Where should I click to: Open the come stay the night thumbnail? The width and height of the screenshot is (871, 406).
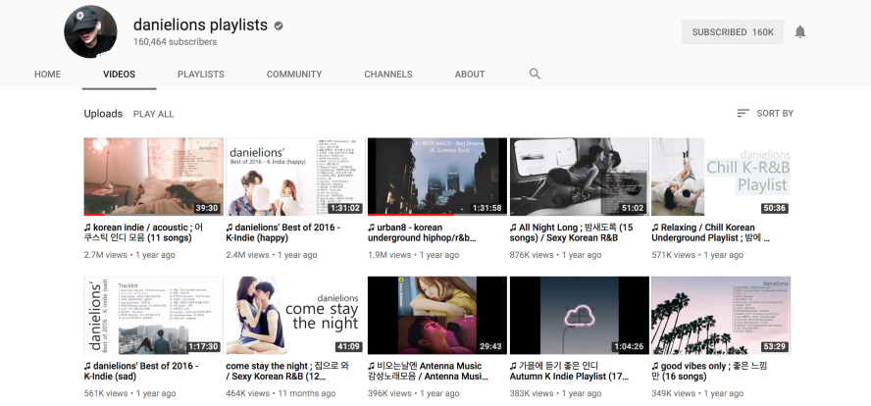pyautogui.click(x=295, y=316)
